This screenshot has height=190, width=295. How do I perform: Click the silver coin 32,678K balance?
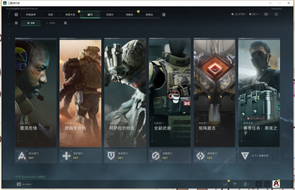[x=238, y=14]
